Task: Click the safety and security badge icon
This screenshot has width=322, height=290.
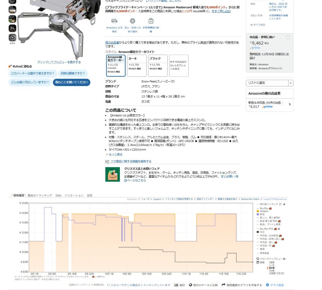Action: pos(132,21)
